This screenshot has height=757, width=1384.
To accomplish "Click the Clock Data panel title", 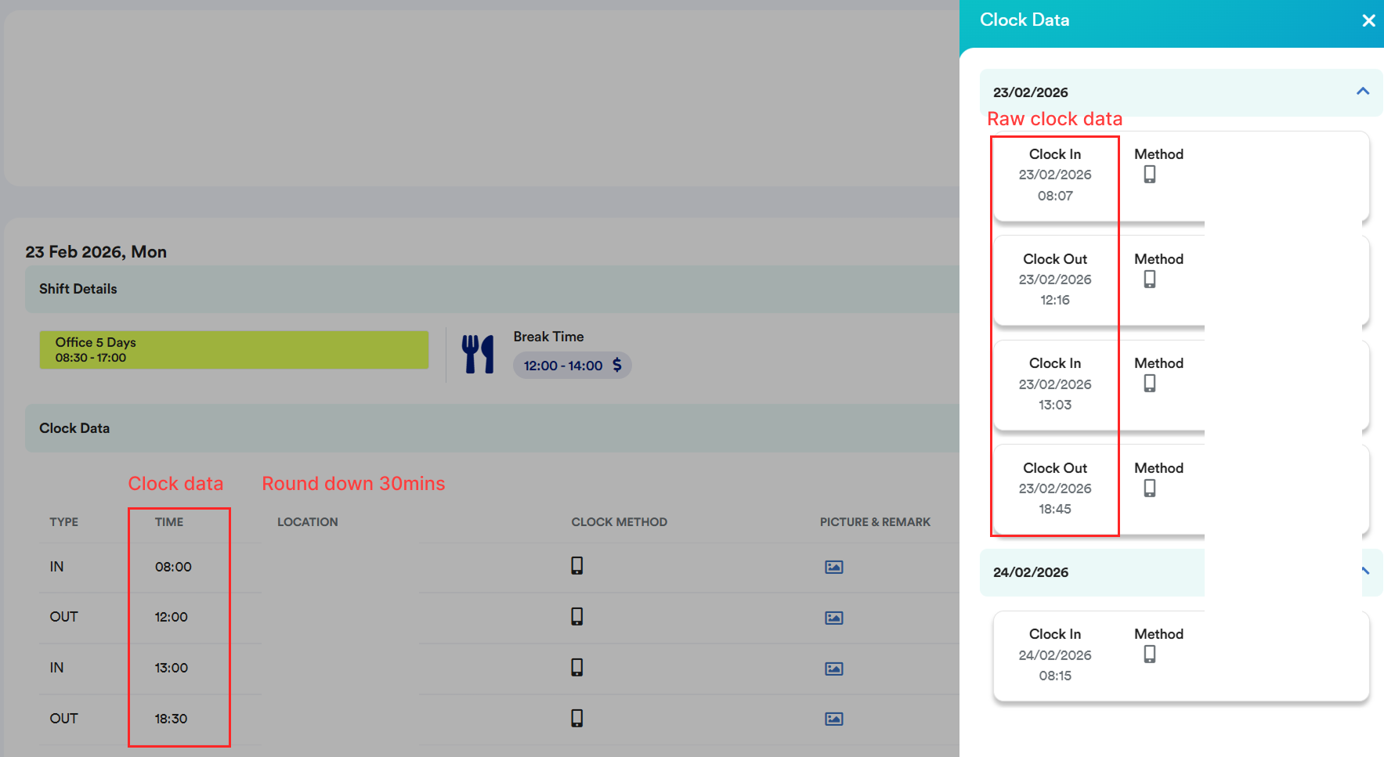I will pyautogui.click(x=1024, y=20).
